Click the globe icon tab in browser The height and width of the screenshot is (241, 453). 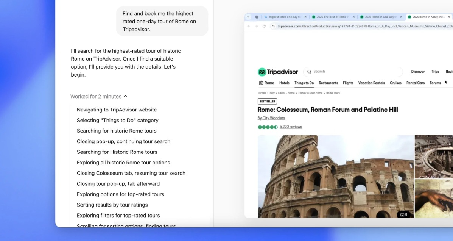pos(257,17)
